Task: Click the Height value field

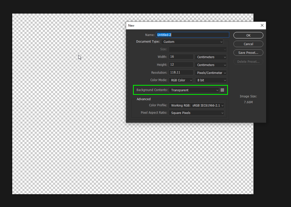Action: click(181, 65)
